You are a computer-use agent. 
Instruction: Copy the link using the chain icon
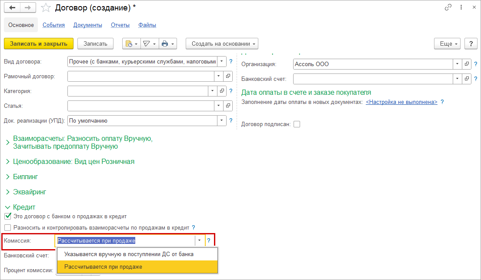(x=448, y=7)
